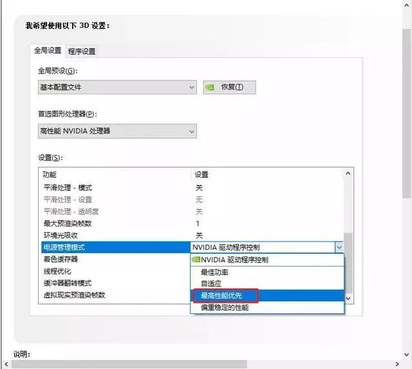Select the 自适应 power management option

[211, 283]
